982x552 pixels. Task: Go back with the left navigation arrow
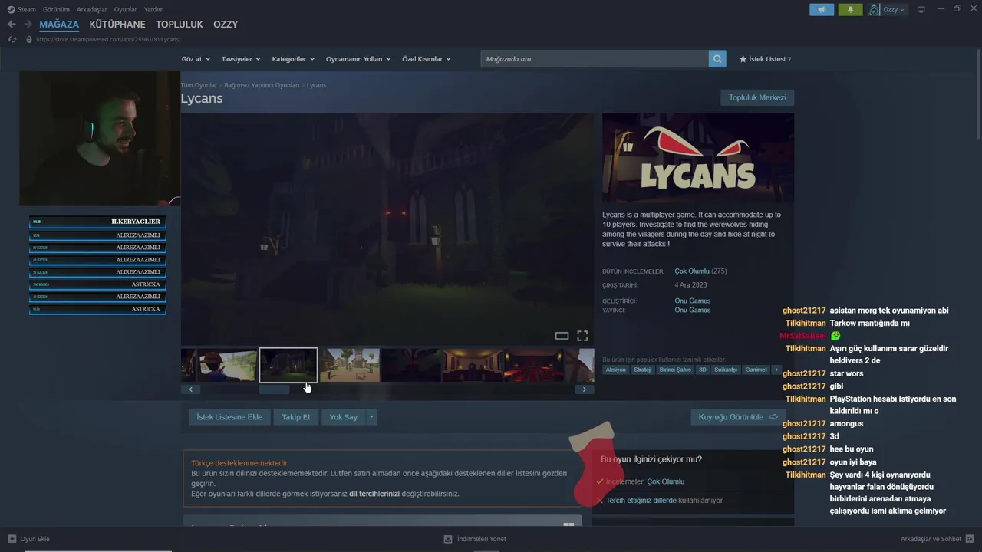point(12,25)
